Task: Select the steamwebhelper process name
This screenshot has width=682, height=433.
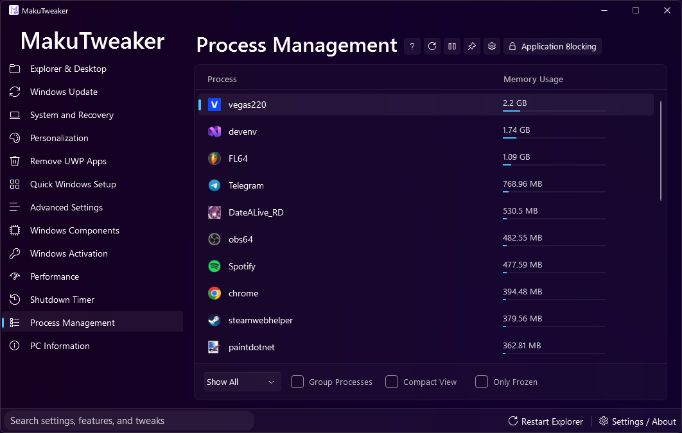Action: pos(261,320)
